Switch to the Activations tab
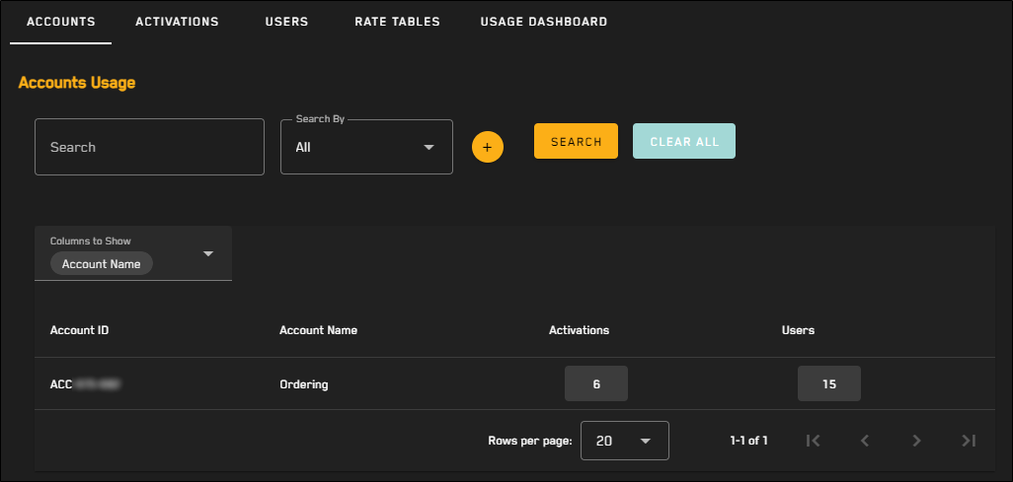This screenshot has width=1013, height=482. (177, 22)
